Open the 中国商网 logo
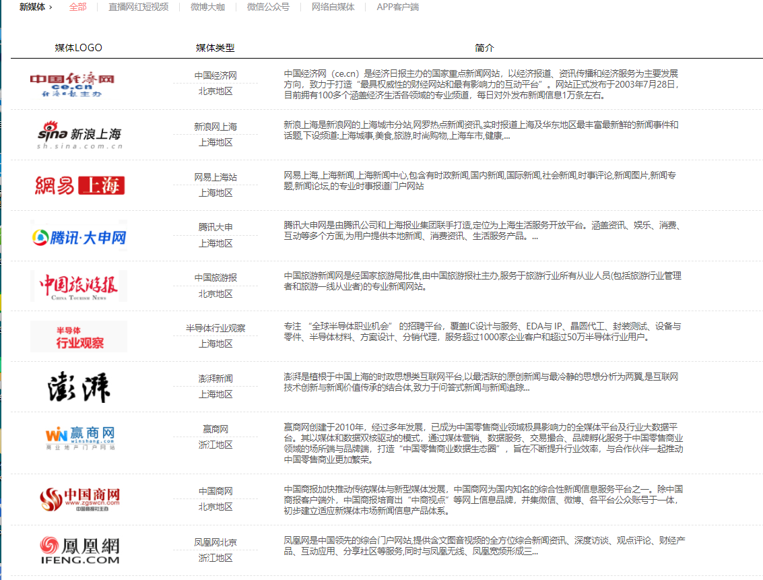The width and height of the screenshot is (763, 580). pyautogui.click(x=80, y=500)
